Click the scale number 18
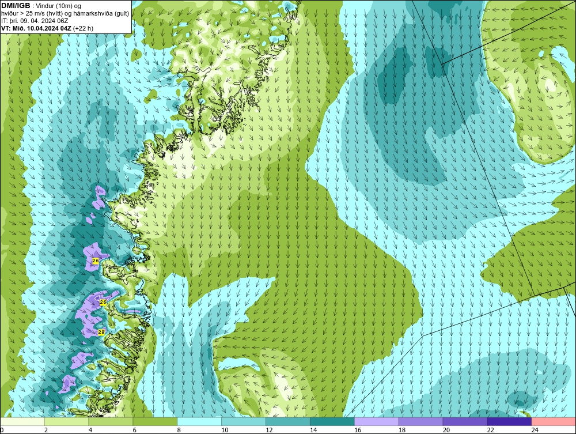The image size is (576, 434). (x=402, y=430)
